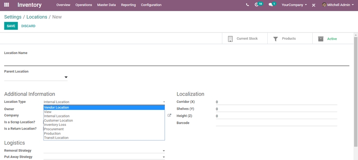
Task: Click the SAVE button
Action: [x=11, y=26]
